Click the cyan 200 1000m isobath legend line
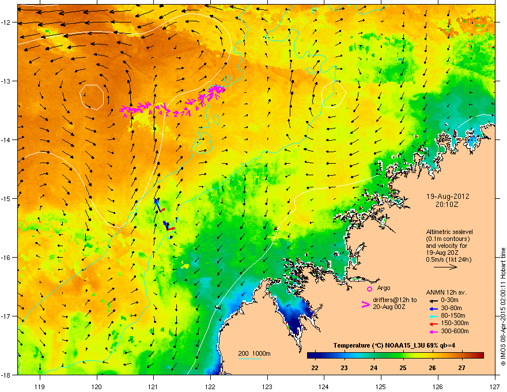 (249, 359)
